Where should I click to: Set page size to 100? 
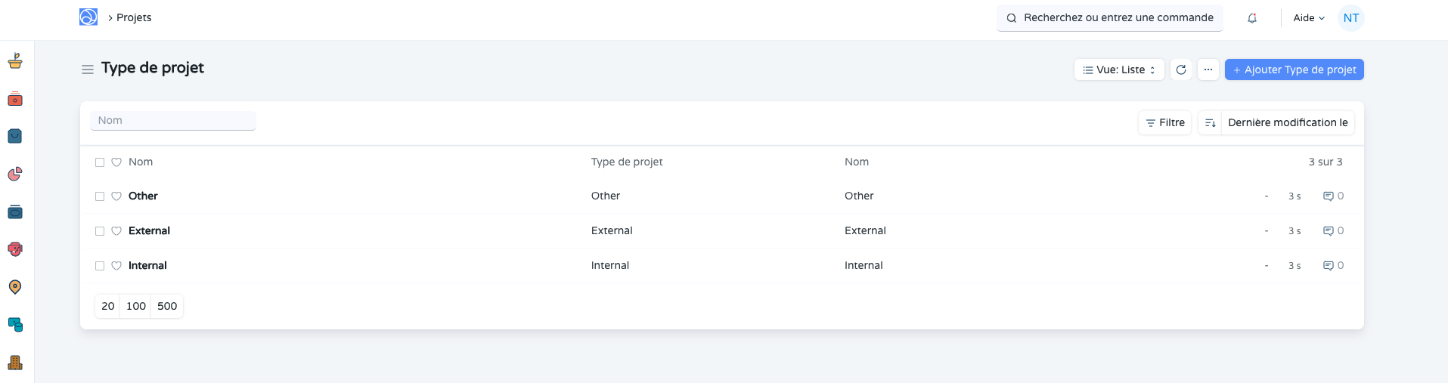pos(136,306)
